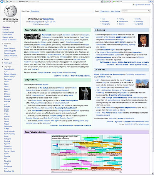The height and width of the screenshot is (175, 154).
Task: Open the View source tab
Action: point(105,11)
